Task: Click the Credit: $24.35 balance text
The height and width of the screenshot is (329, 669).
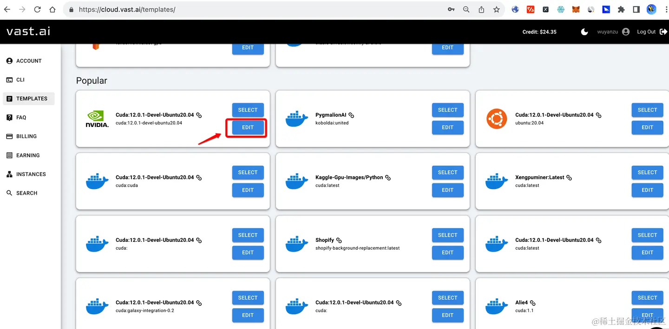Action: (x=539, y=32)
